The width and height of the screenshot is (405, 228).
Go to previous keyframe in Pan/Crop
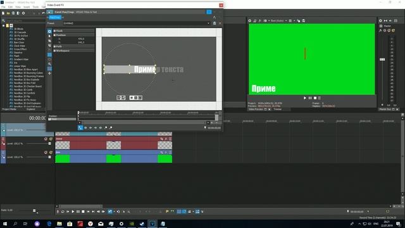coord(90,128)
